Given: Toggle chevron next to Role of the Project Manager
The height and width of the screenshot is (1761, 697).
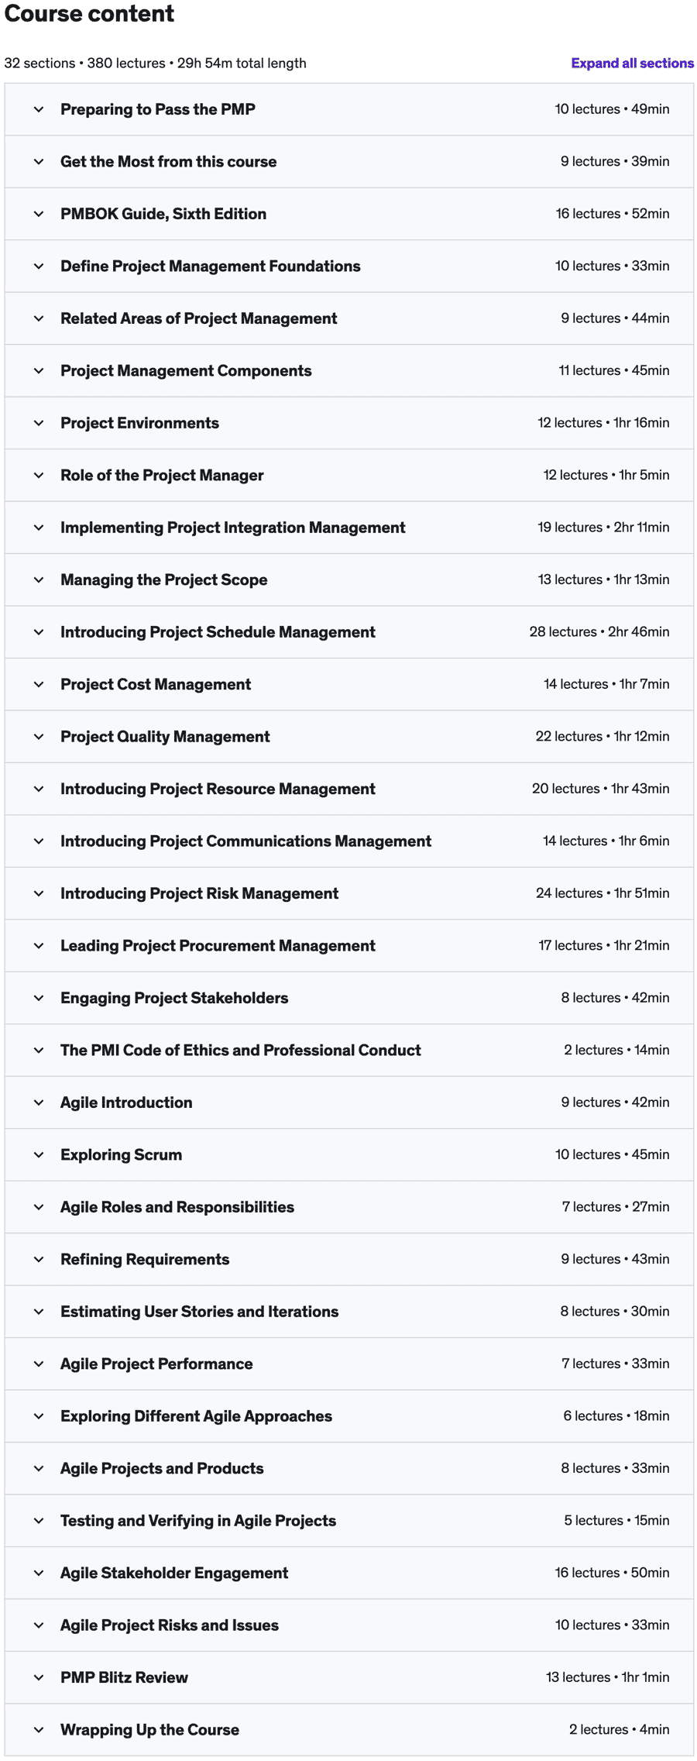Looking at the screenshot, I should click(x=39, y=476).
